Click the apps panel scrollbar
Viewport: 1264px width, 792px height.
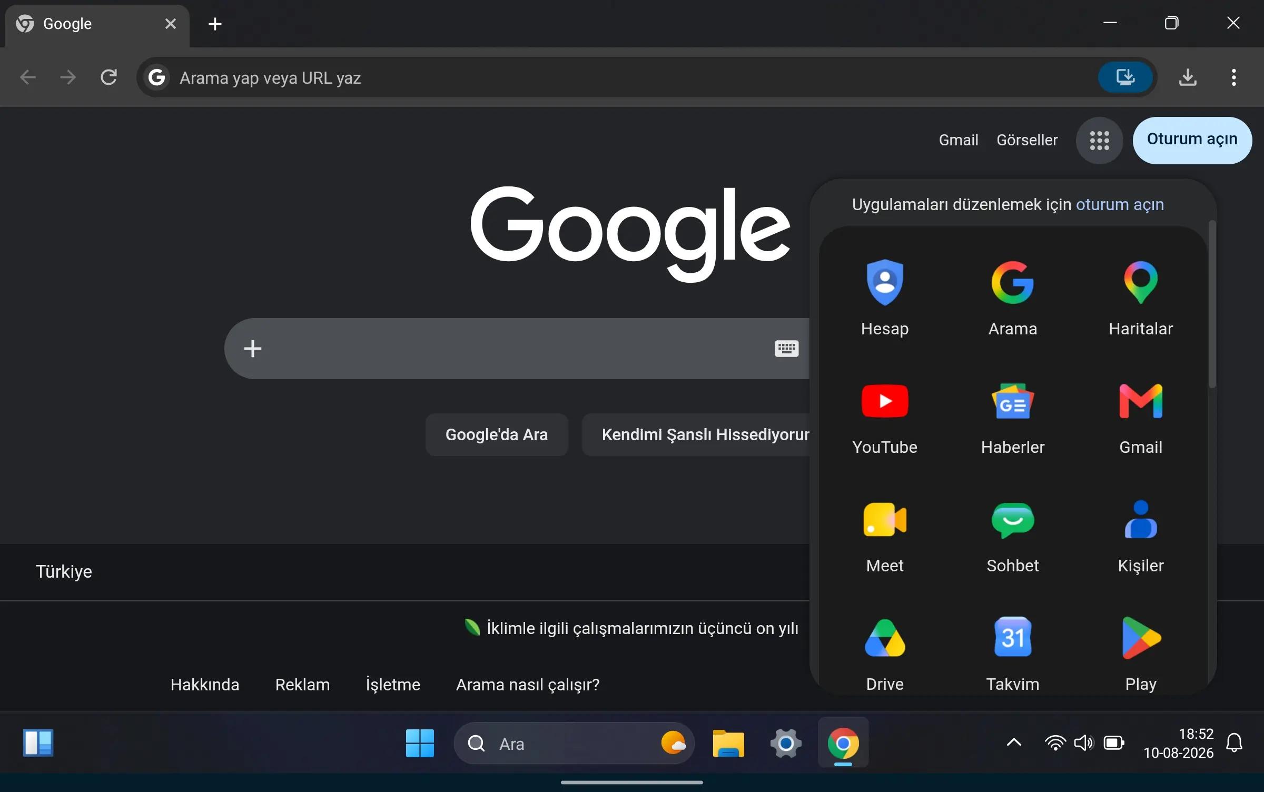click(x=1212, y=304)
